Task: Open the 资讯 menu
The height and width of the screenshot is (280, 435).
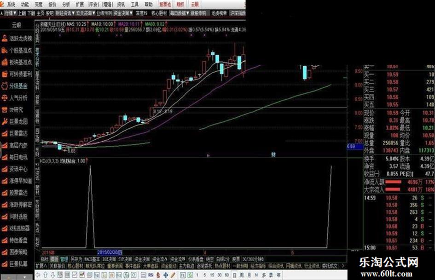Action: point(121,5)
